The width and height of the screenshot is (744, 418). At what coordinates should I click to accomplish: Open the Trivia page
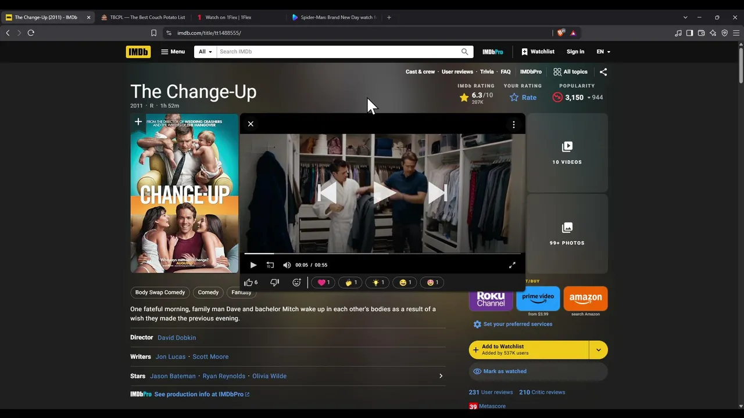[487, 72]
